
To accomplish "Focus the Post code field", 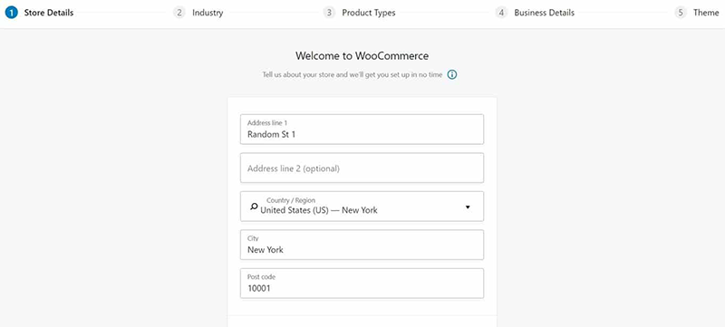I will (x=362, y=284).
